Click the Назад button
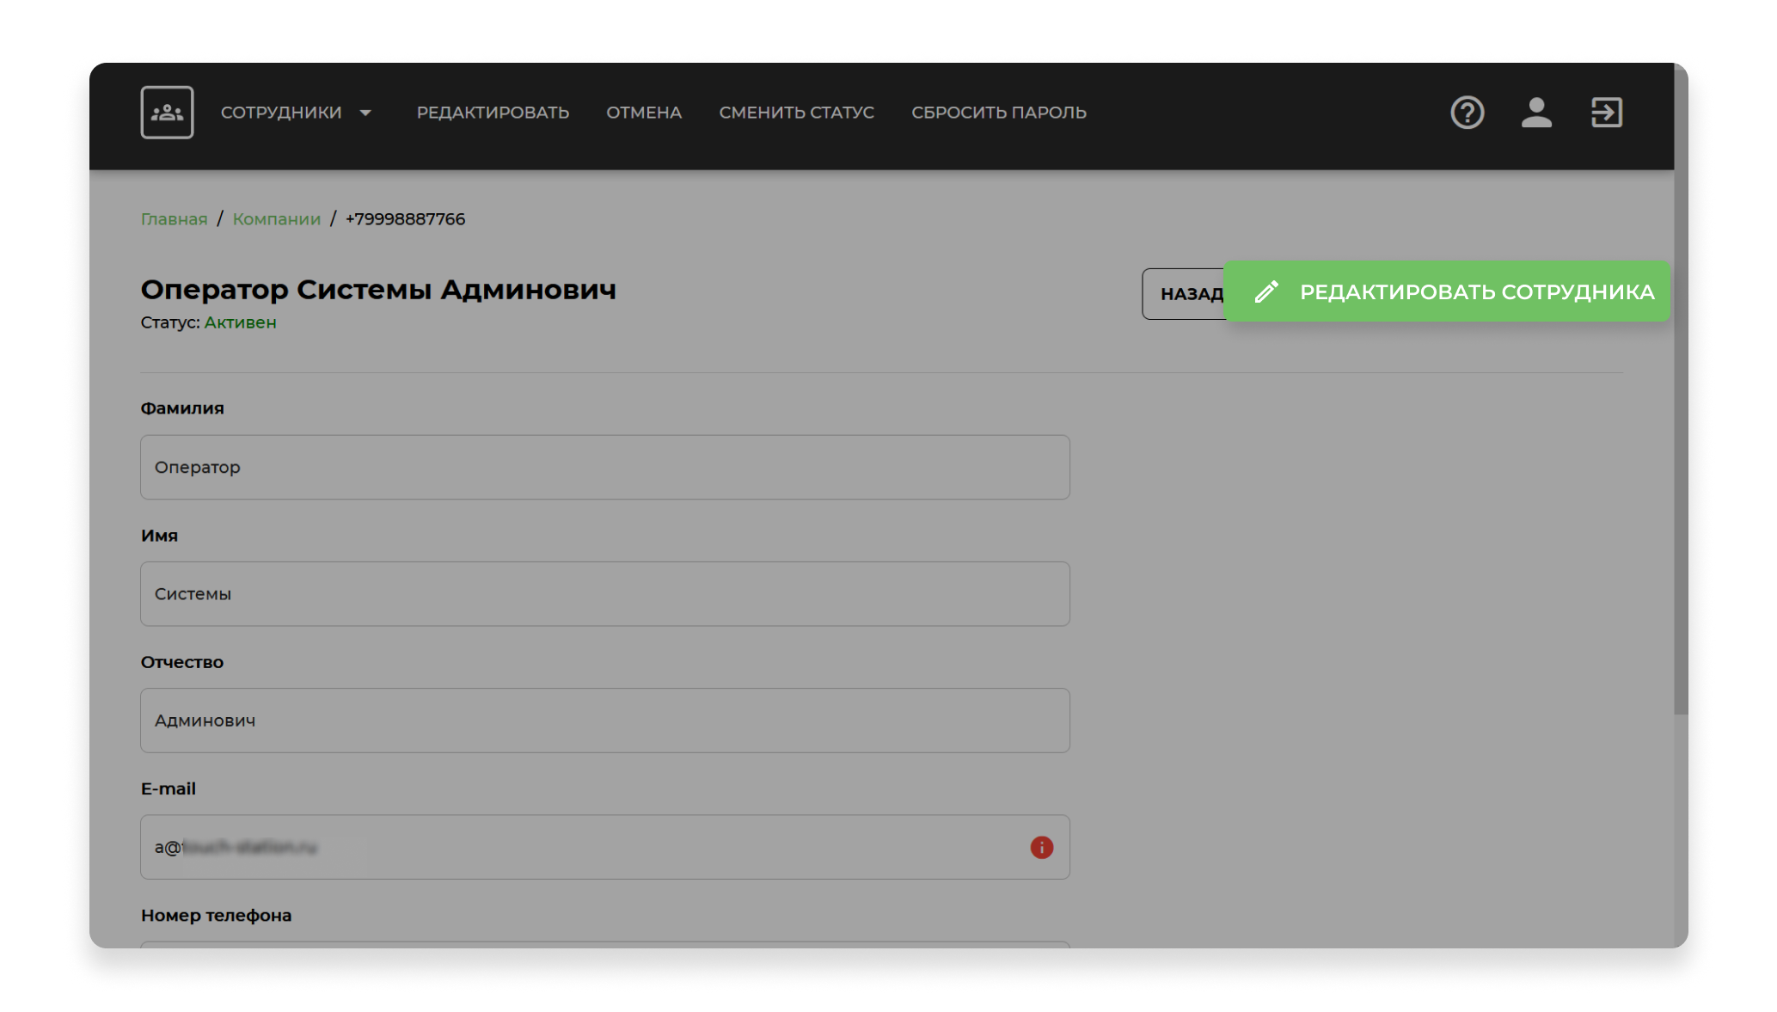This screenshot has width=1777, height=1012. click(x=1184, y=294)
